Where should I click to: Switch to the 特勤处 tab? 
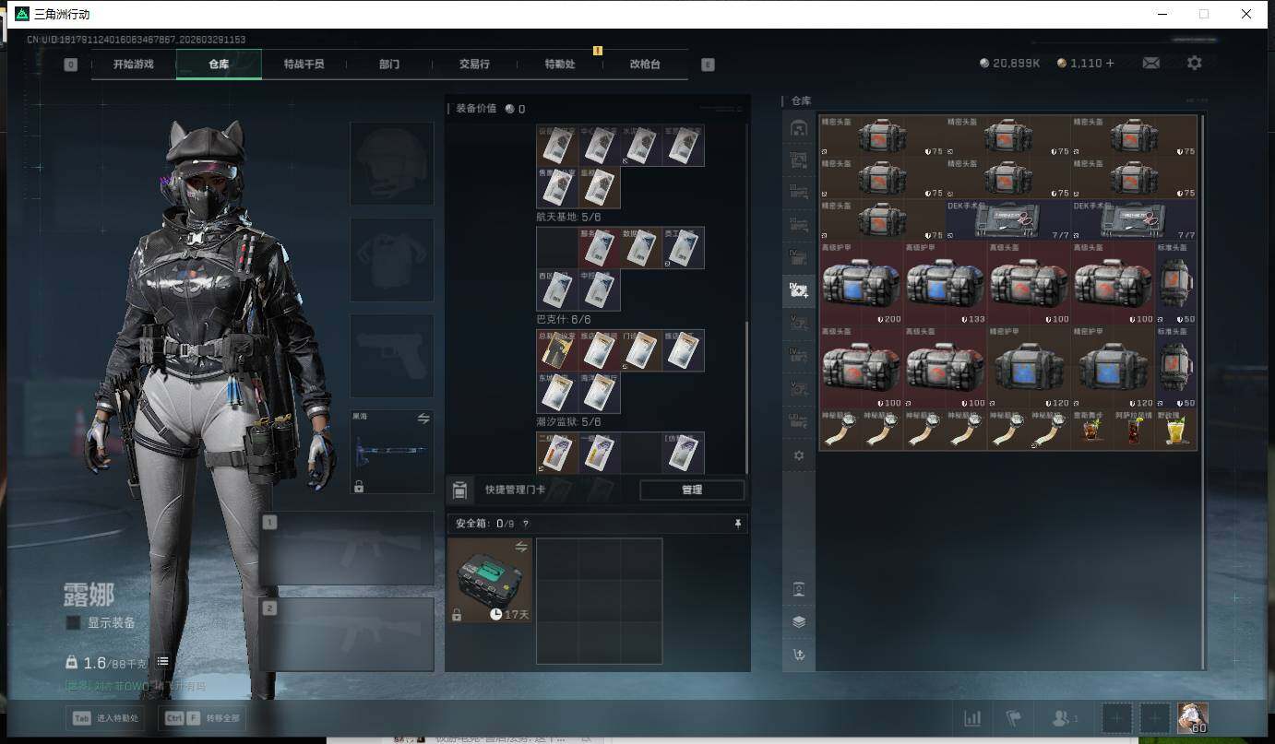click(x=559, y=65)
